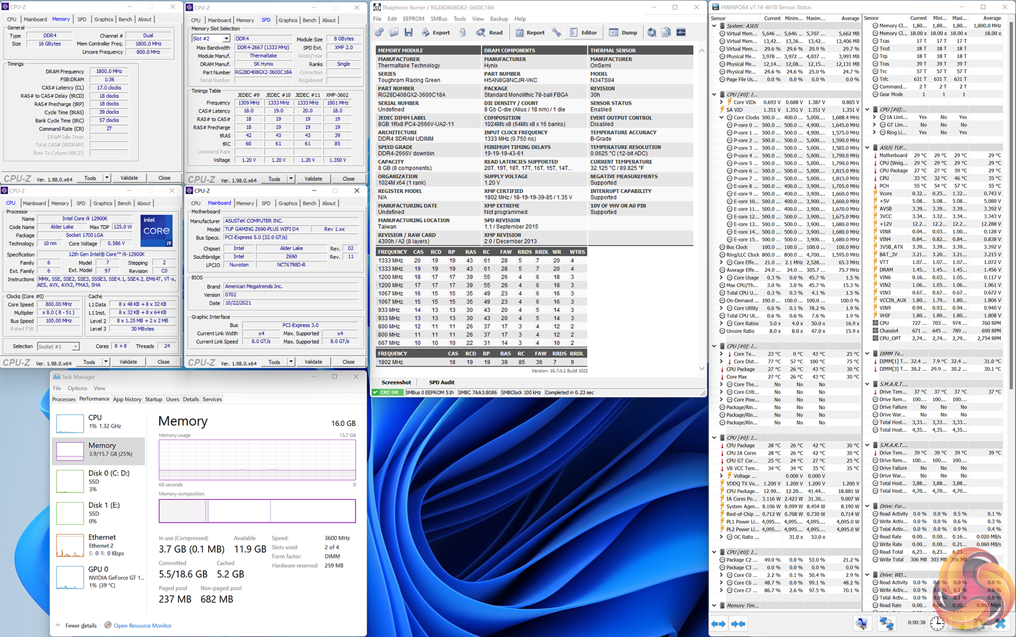
Task: Open the folder icon in Thaiphoon Burner toolbar
Action: click(393, 32)
